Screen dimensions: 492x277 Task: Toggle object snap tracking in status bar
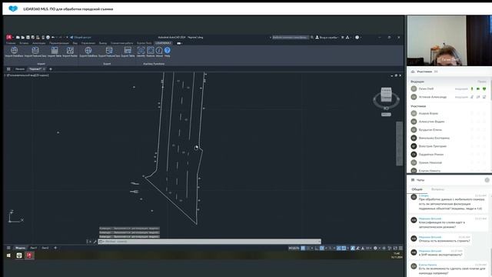click(x=338, y=248)
